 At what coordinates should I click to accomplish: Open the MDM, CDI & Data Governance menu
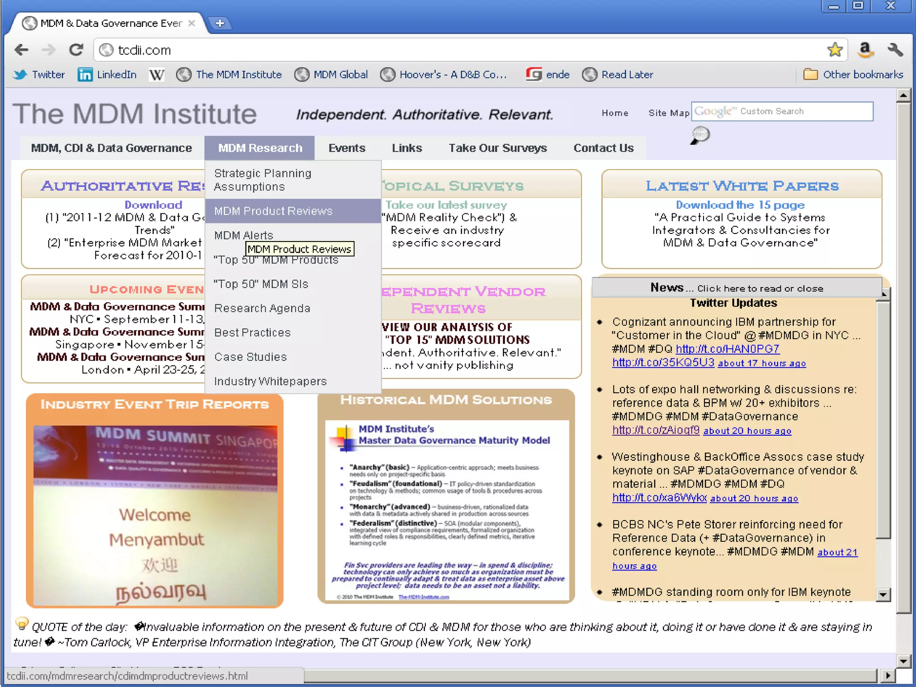(111, 148)
